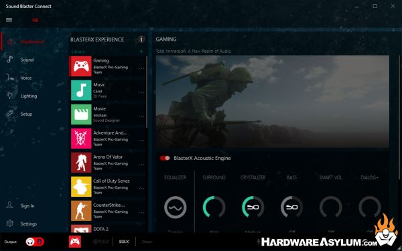
Task: Adjust the Crystalizer dial set to 50
Action: pyautogui.click(x=253, y=207)
